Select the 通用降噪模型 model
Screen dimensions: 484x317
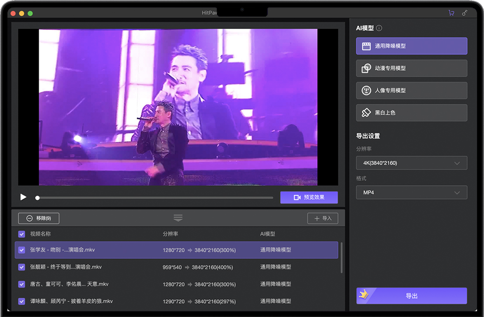[411, 46]
